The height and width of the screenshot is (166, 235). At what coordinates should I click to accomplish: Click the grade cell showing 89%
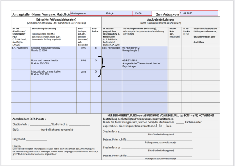[83, 48]
